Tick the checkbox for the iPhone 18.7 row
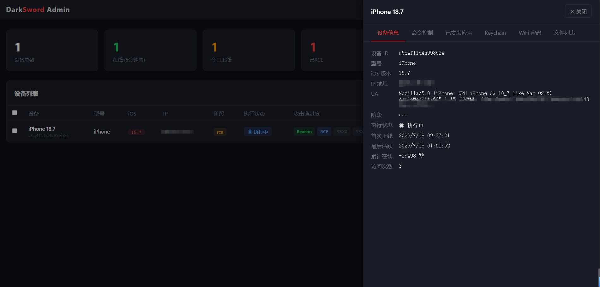Viewport: 600px width, 287px height. [15, 131]
